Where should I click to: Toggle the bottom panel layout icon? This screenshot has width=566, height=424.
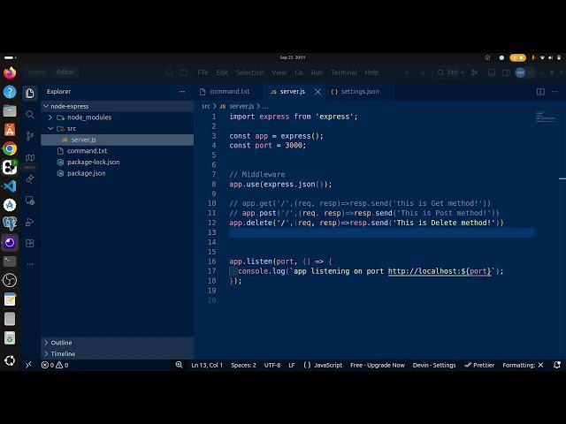click(x=492, y=72)
